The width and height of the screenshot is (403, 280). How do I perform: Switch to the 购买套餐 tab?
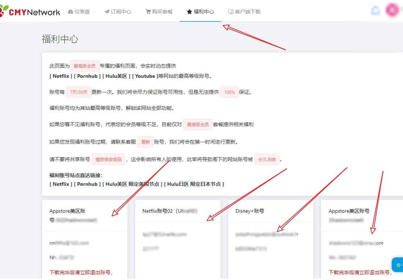tap(159, 12)
